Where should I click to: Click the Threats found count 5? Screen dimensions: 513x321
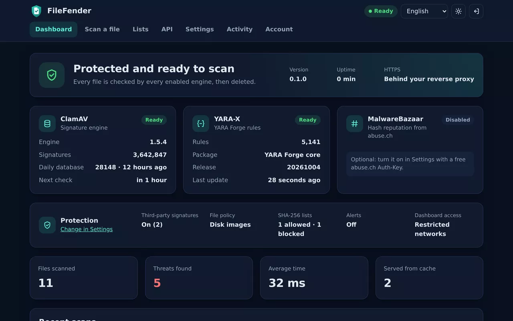pyautogui.click(x=157, y=283)
